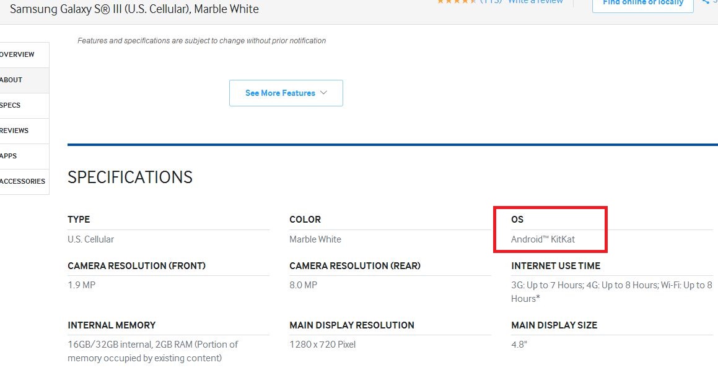The height and width of the screenshot is (386, 718).
Task: Click the star rating icons
Action: pyautogui.click(x=457, y=2)
